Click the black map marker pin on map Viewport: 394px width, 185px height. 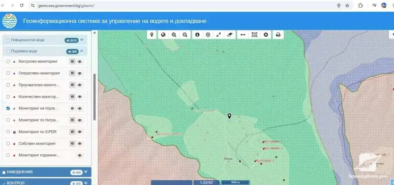[229, 116]
